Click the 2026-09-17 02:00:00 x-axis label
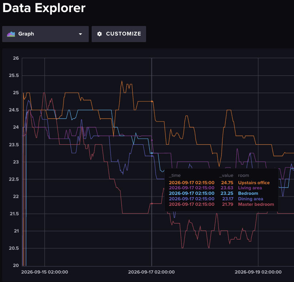 [151, 272]
